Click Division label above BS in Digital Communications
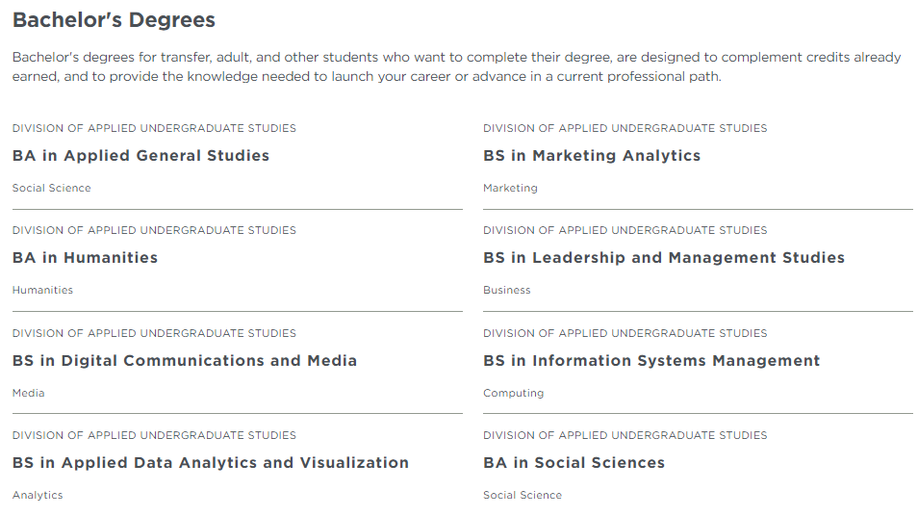 click(154, 333)
